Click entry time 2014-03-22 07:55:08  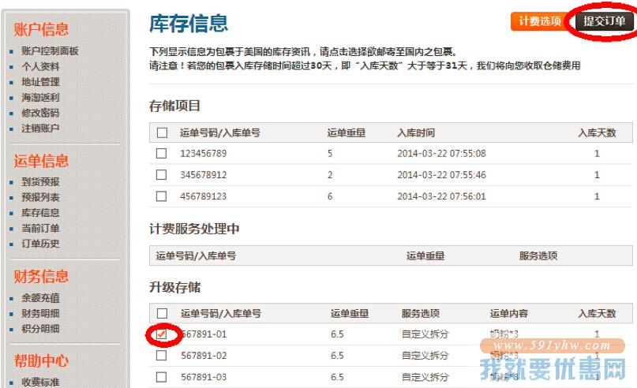click(441, 154)
